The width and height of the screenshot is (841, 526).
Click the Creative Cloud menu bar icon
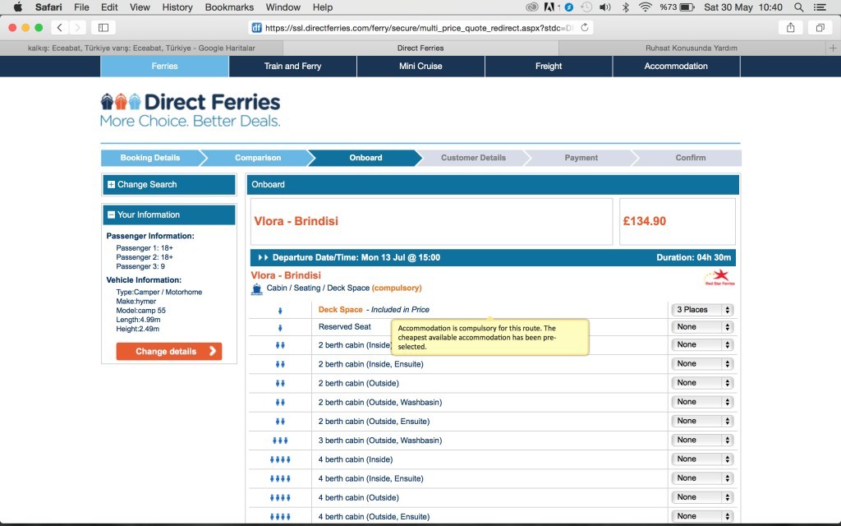pos(532,7)
